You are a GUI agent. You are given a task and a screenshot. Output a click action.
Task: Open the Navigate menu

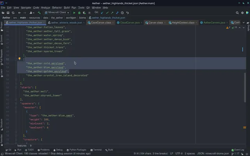[x=26, y=8]
